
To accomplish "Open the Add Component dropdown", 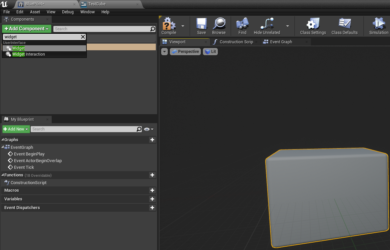I will point(27,29).
